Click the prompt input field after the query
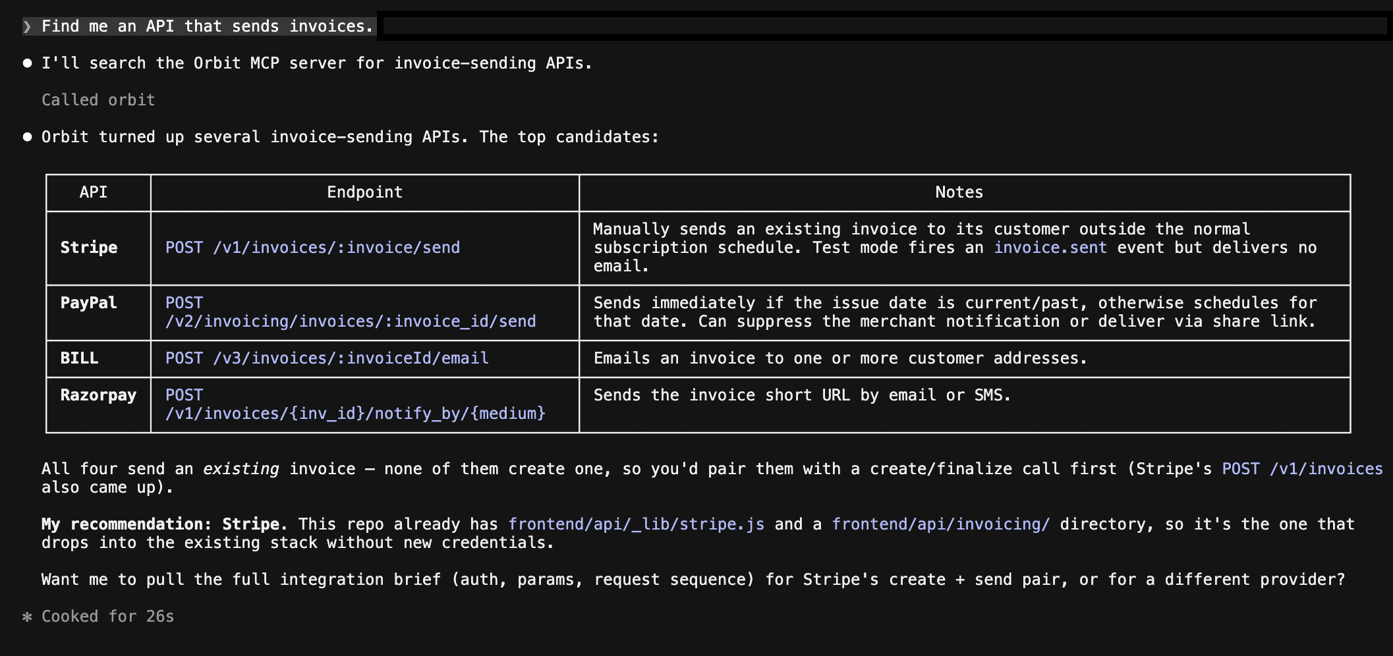The width and height of the screenshot is (1393, 656). 884,26
